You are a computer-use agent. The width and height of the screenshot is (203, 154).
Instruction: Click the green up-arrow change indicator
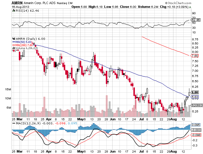tap(190, 7)
